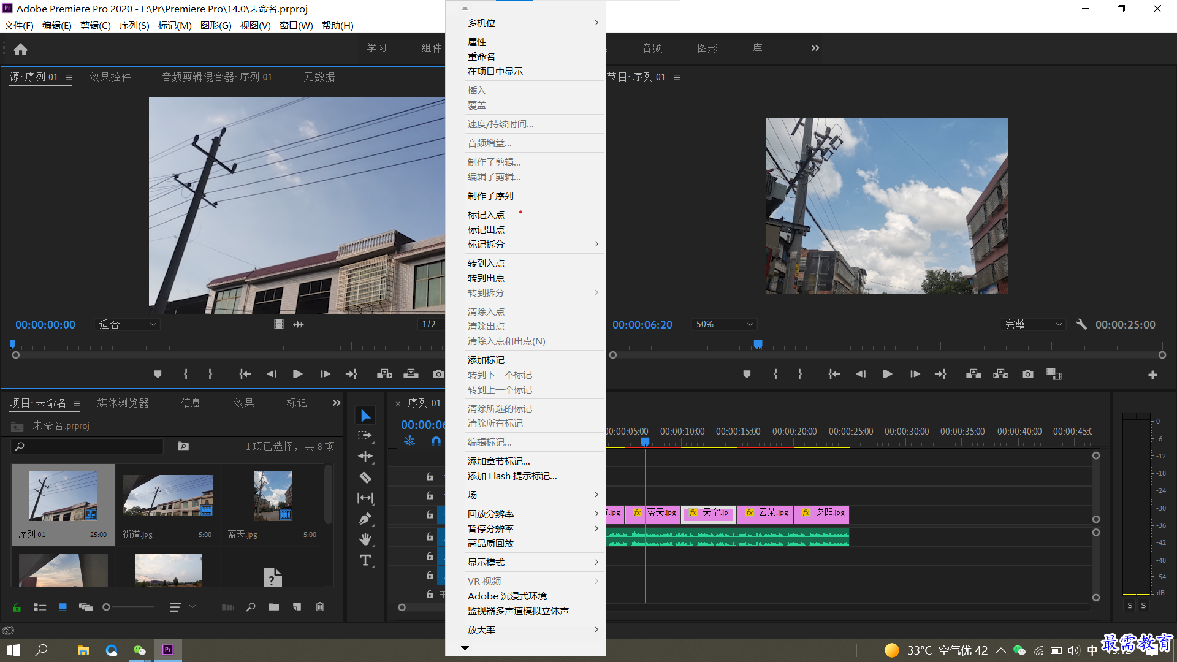Image resolution: width=1177 pixels, height=662 pixels.
Task: Click the timeline playhead in the ruler
Action: click(645, 441)
